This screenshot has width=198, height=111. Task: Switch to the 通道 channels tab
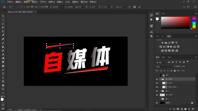click(163, 57)
